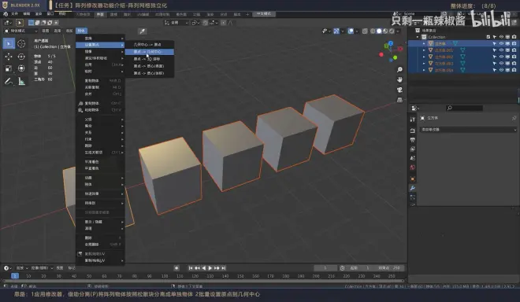Click the viewport zoom magnifier icon

[x=399, y=69]
